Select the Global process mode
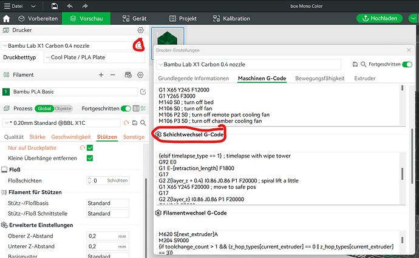 click(44, 108)
